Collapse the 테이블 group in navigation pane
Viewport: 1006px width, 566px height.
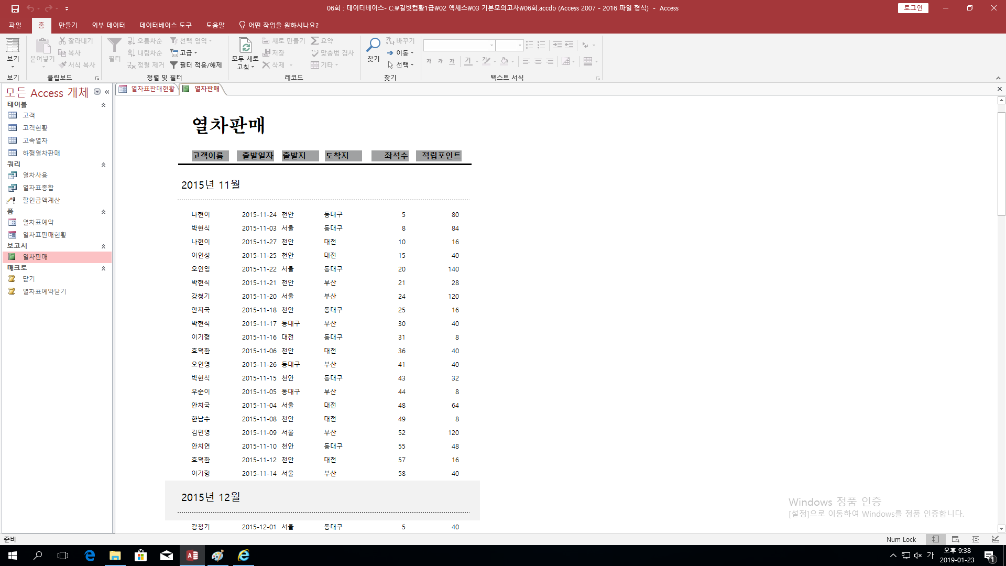coord(103,105)
